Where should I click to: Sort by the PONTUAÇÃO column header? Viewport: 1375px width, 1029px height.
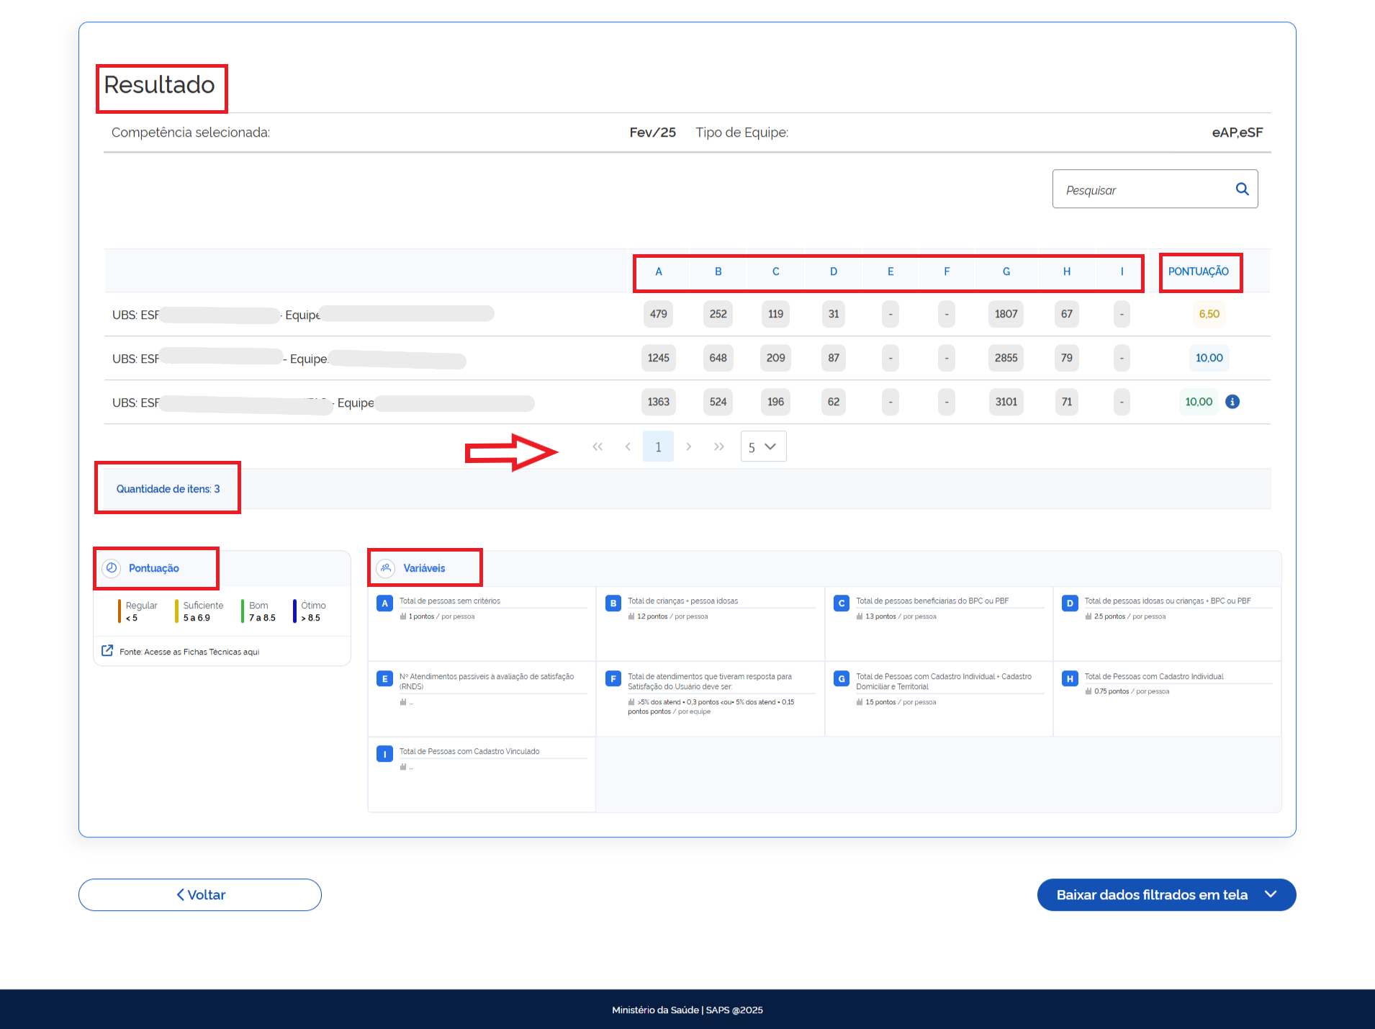point(1198,271)
